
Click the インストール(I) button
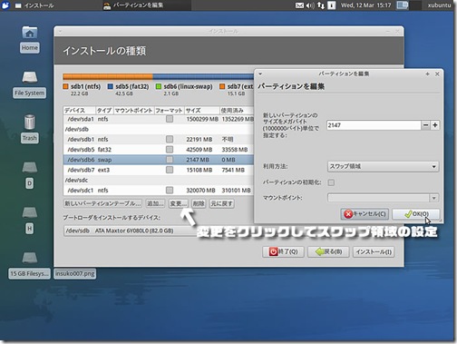(x=374, y=251)
